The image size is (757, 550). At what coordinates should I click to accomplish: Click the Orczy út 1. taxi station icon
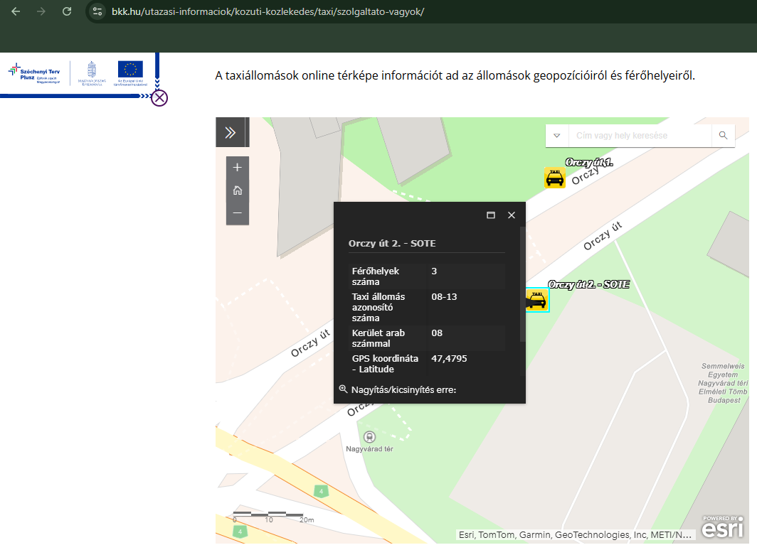(554, 178)
